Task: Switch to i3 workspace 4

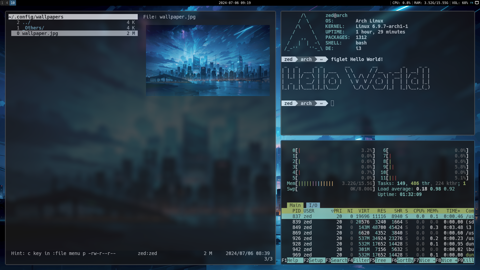Action: pos(7,3)
